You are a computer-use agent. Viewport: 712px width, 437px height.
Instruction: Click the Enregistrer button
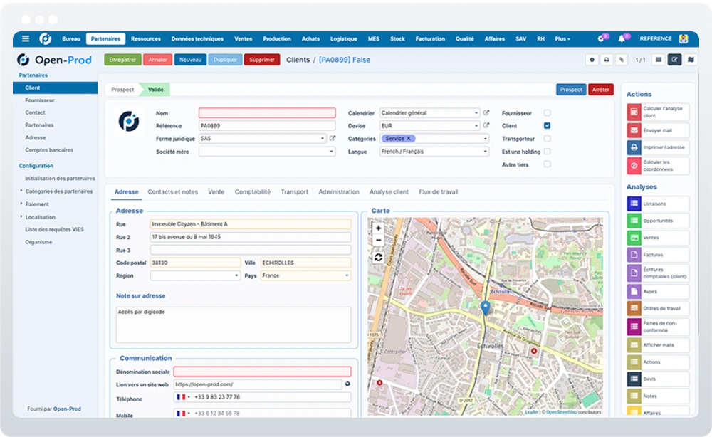click(122, 60)
